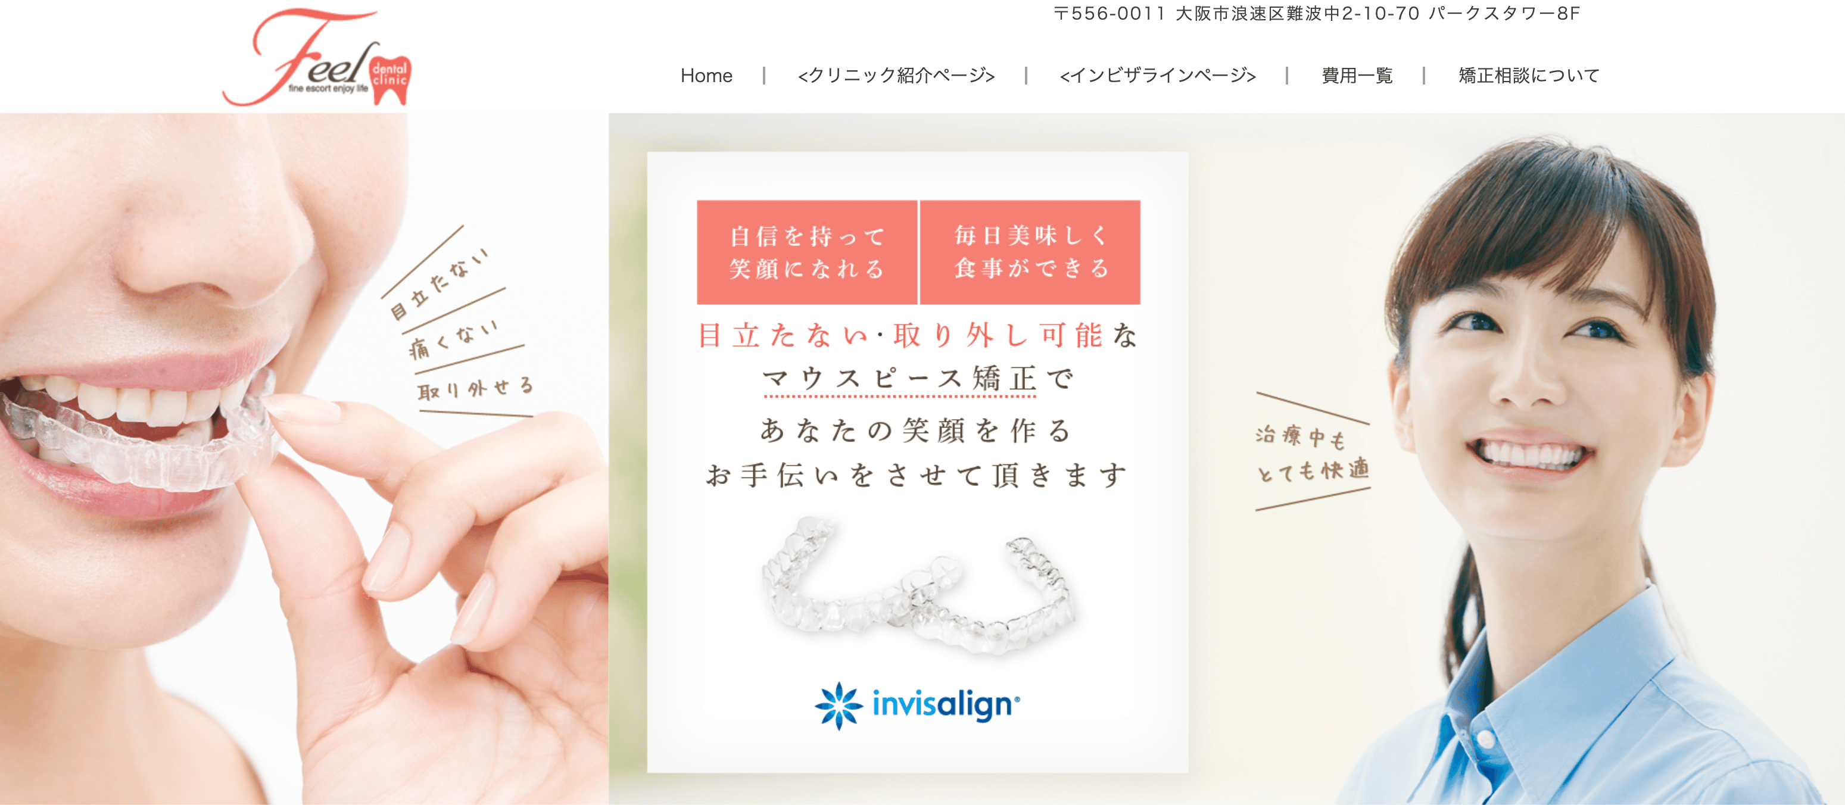The height and width of the screenshot is (805, 1845).
Task: Click the 毎日美味しく食事ができる pink box
Action: pyautogui.click(x=1030, y=252)
